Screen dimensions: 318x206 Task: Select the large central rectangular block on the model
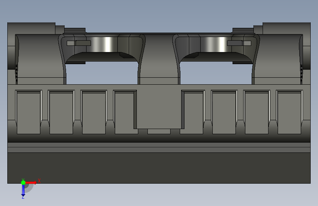tap(159, 107)
